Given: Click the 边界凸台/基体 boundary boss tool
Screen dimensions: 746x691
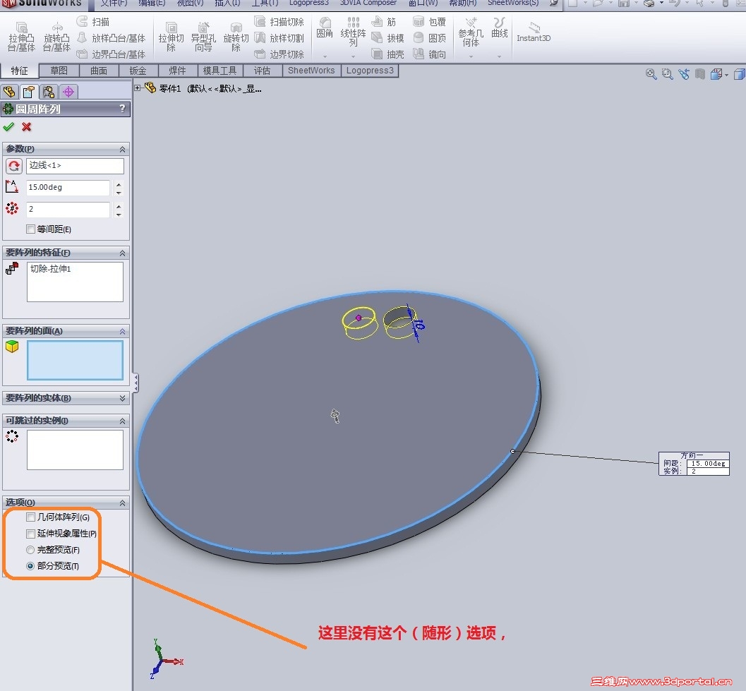Looking at the screenshot, I should point(112,54).
